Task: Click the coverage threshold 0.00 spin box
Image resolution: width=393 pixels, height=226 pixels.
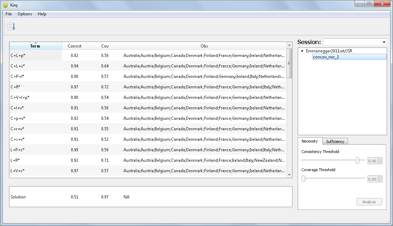Action: click(x=372, y=179)
